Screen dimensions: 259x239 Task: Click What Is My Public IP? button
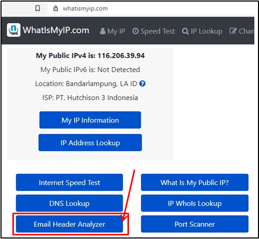click(x=195, y=182)
